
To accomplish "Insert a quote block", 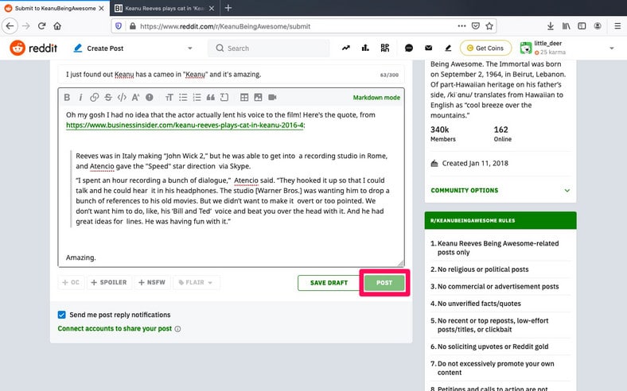I will click(210, 97).
